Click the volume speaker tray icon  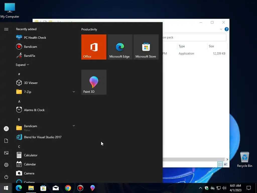[x=224, y=188]
